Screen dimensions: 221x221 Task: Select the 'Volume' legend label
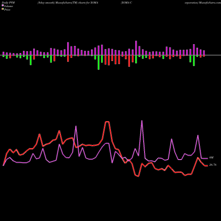8,6
